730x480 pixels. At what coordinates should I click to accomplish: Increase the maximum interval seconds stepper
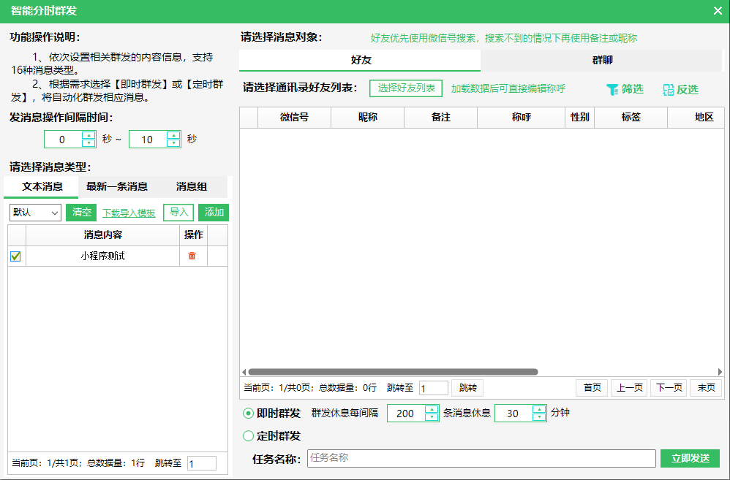(173, 135)
